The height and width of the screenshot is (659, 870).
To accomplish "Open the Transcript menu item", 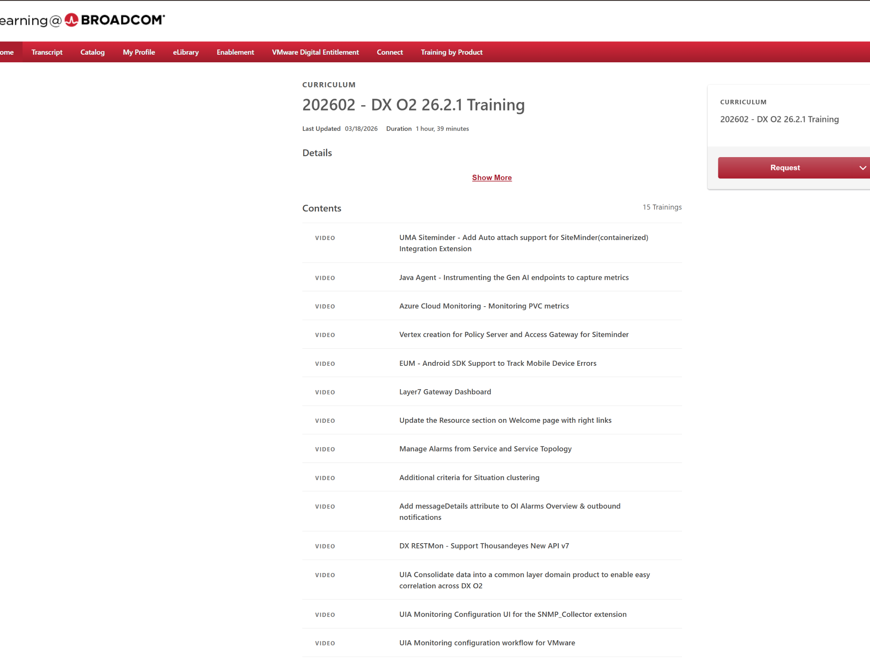I will 47,52.
